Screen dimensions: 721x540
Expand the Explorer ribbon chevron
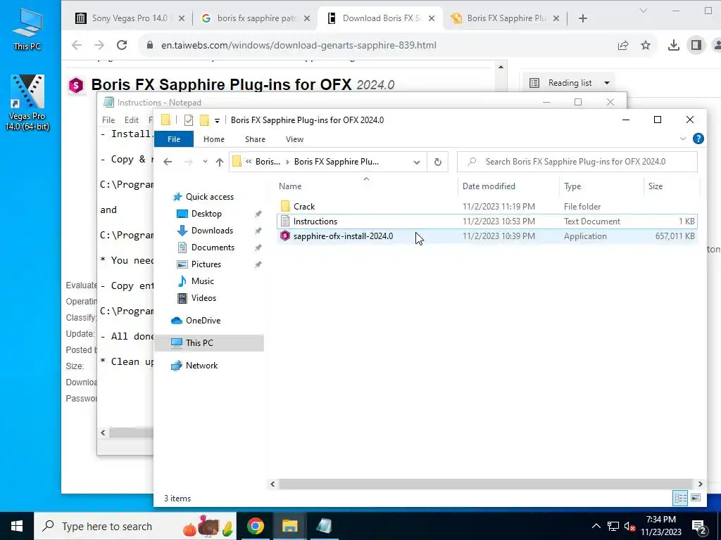coord(683,139)
